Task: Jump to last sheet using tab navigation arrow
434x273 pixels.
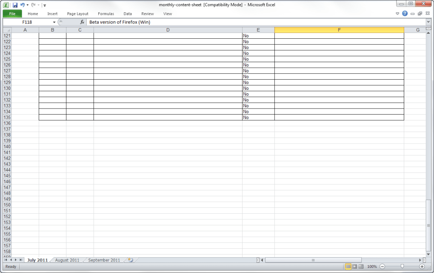Action: coord(21,260)
